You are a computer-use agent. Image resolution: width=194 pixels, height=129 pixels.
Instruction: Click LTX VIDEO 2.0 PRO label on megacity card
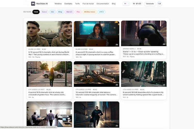tap(83, 89)
